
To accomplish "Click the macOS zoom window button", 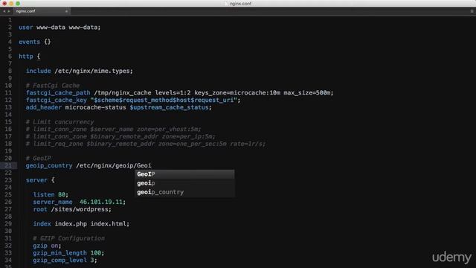I will tap(18, 3).
